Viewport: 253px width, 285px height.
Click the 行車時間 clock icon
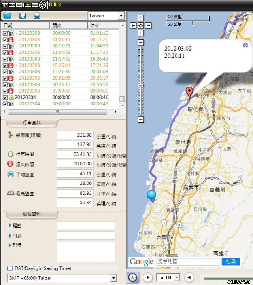point(11,154)
